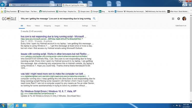Open 'live.com is not responding due to long running script' result

click(x=54, y=37)
